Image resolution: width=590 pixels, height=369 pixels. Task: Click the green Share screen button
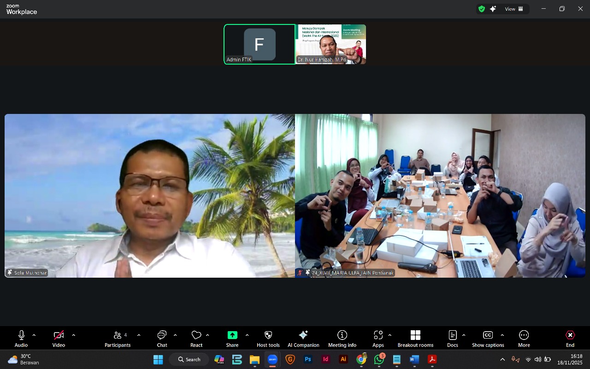(232, 338)
